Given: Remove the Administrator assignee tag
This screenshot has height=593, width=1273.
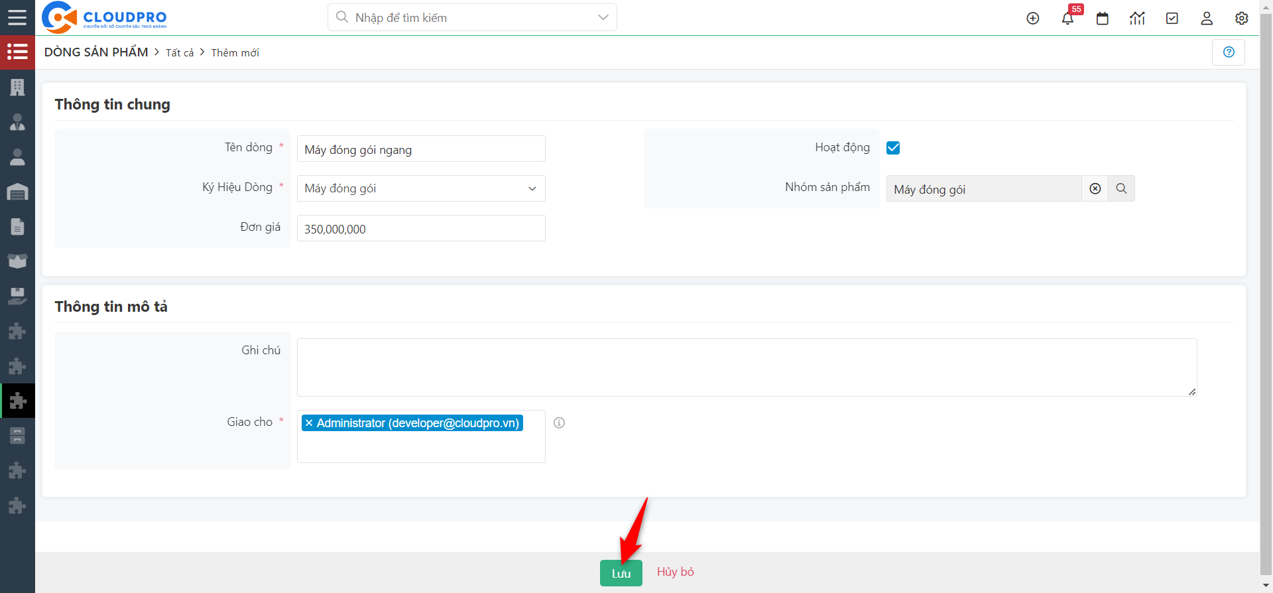Looking at the screenshot, I should coord(309,423).
